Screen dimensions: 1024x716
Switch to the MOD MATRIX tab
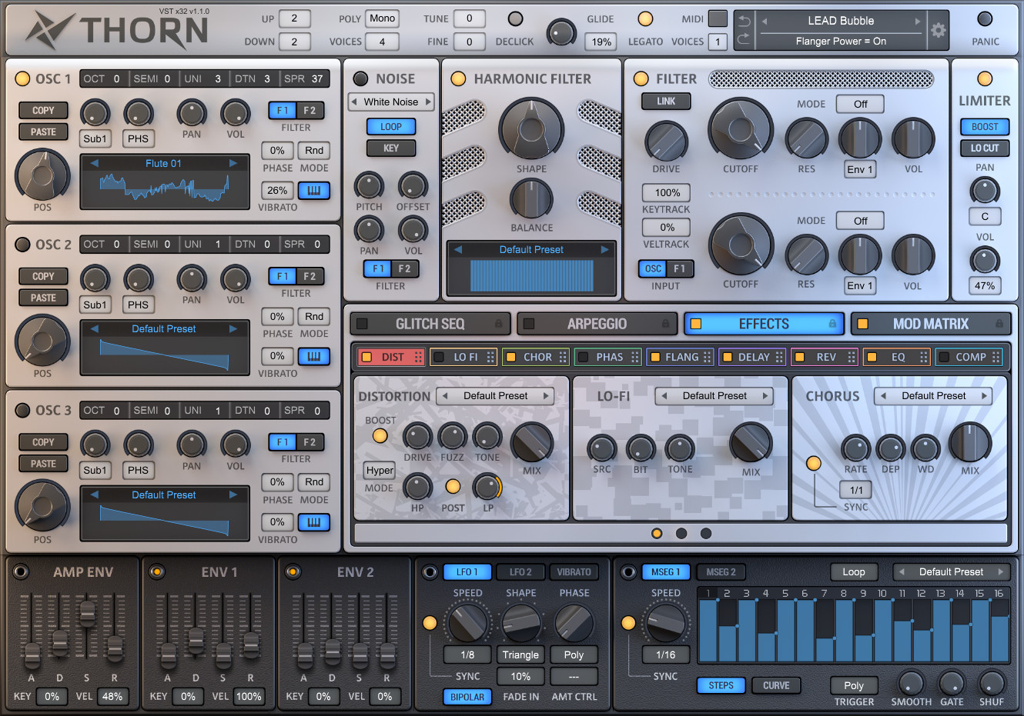pos(930,324)
